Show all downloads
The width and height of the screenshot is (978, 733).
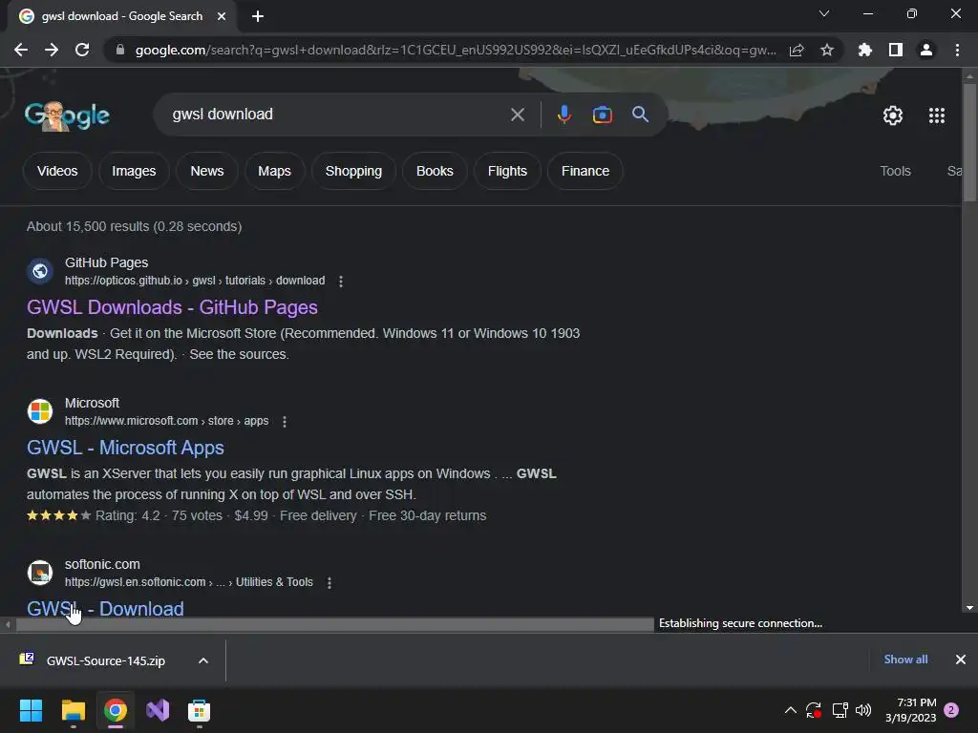[905, 660]
